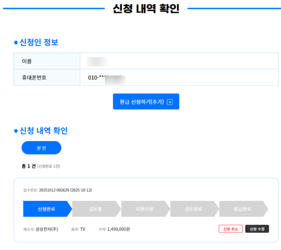The width and height of the screenshot is (281, 250).
Task: Click item value TV
Action: coord(83,229)
